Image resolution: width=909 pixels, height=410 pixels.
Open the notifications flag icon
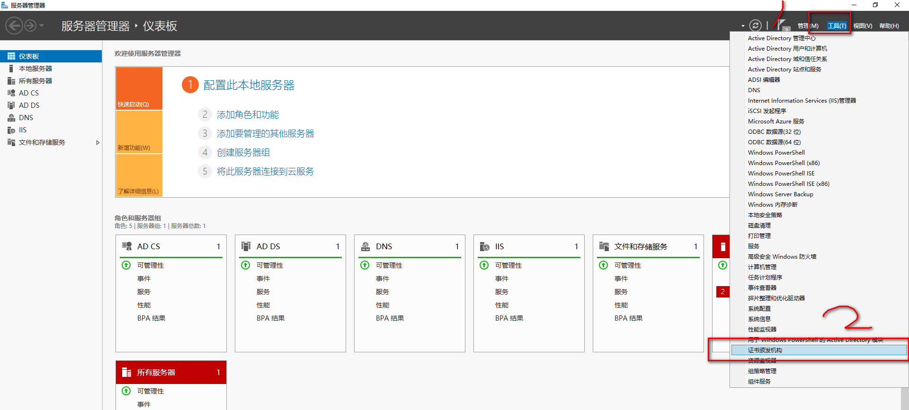(x=783, y=25)
